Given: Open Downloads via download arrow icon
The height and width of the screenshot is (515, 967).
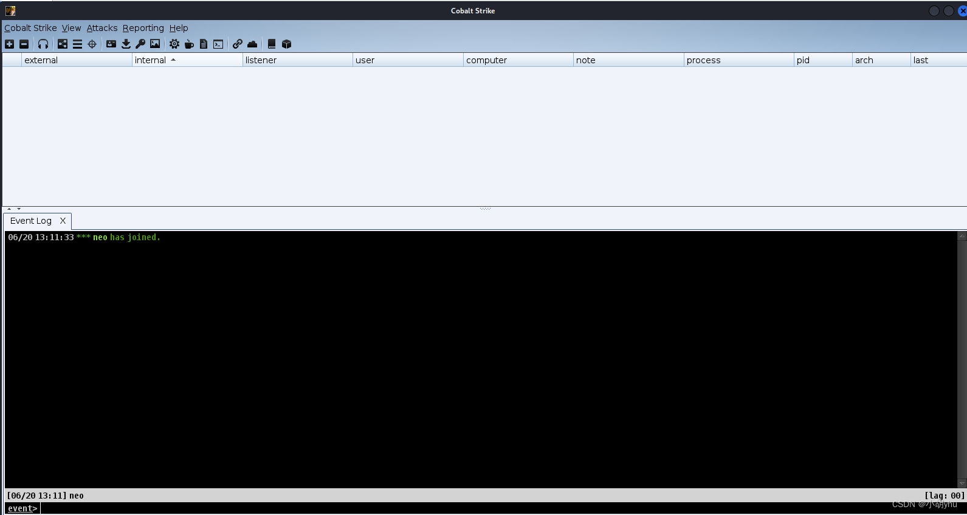Looking at the screenshot, I should (x=126, y=44).
